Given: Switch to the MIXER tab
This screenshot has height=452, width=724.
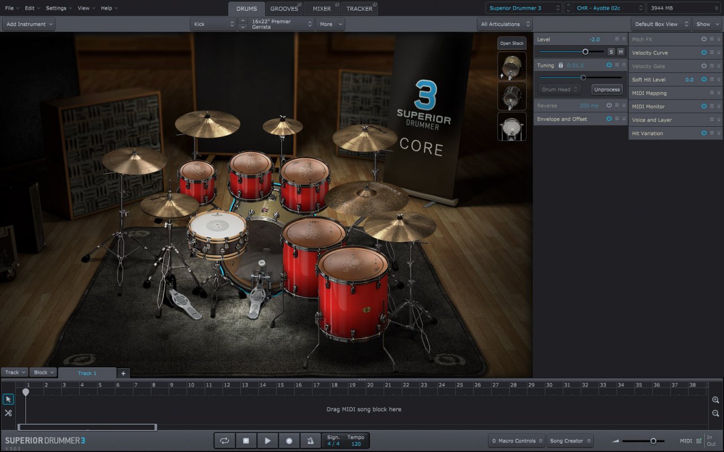Looking at the screenshot, I should (x=322, y=8).
